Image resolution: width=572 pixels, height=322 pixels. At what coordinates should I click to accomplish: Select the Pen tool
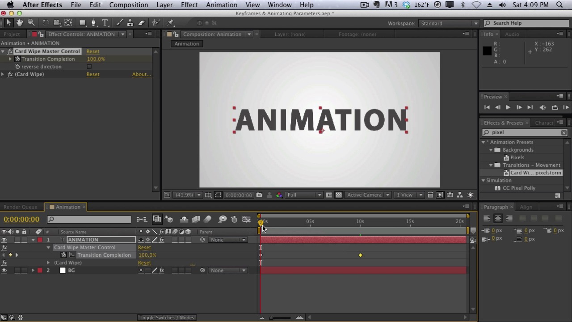(x=93, y=23)
